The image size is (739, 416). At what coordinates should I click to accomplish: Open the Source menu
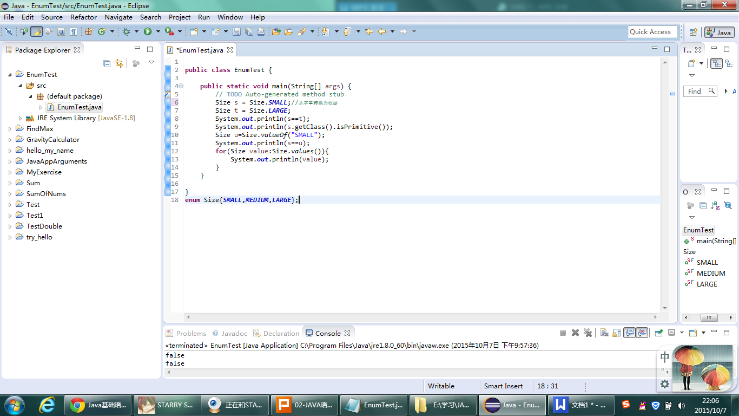click(52, 17)
